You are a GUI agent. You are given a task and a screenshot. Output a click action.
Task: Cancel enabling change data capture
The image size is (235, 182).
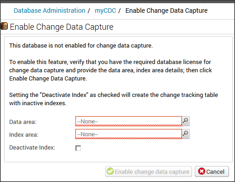pos(212,171)
